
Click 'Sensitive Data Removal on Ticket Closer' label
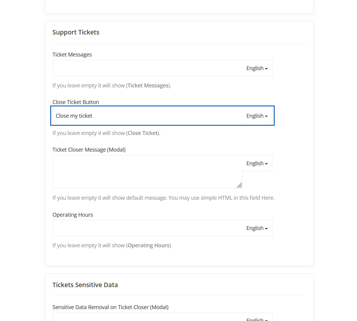point(110,307)
